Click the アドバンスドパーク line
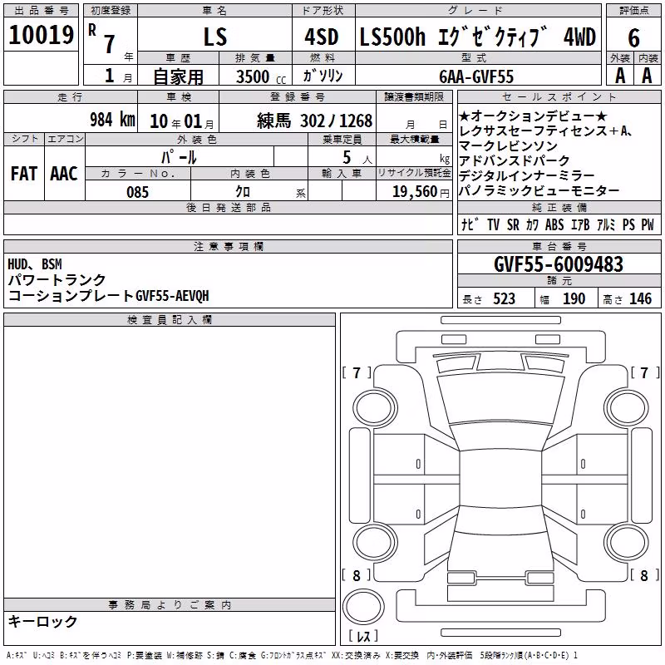 coord(514,160)
